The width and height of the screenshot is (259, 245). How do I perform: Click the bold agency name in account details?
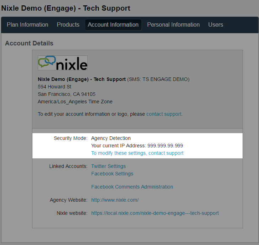click(82, 79)
